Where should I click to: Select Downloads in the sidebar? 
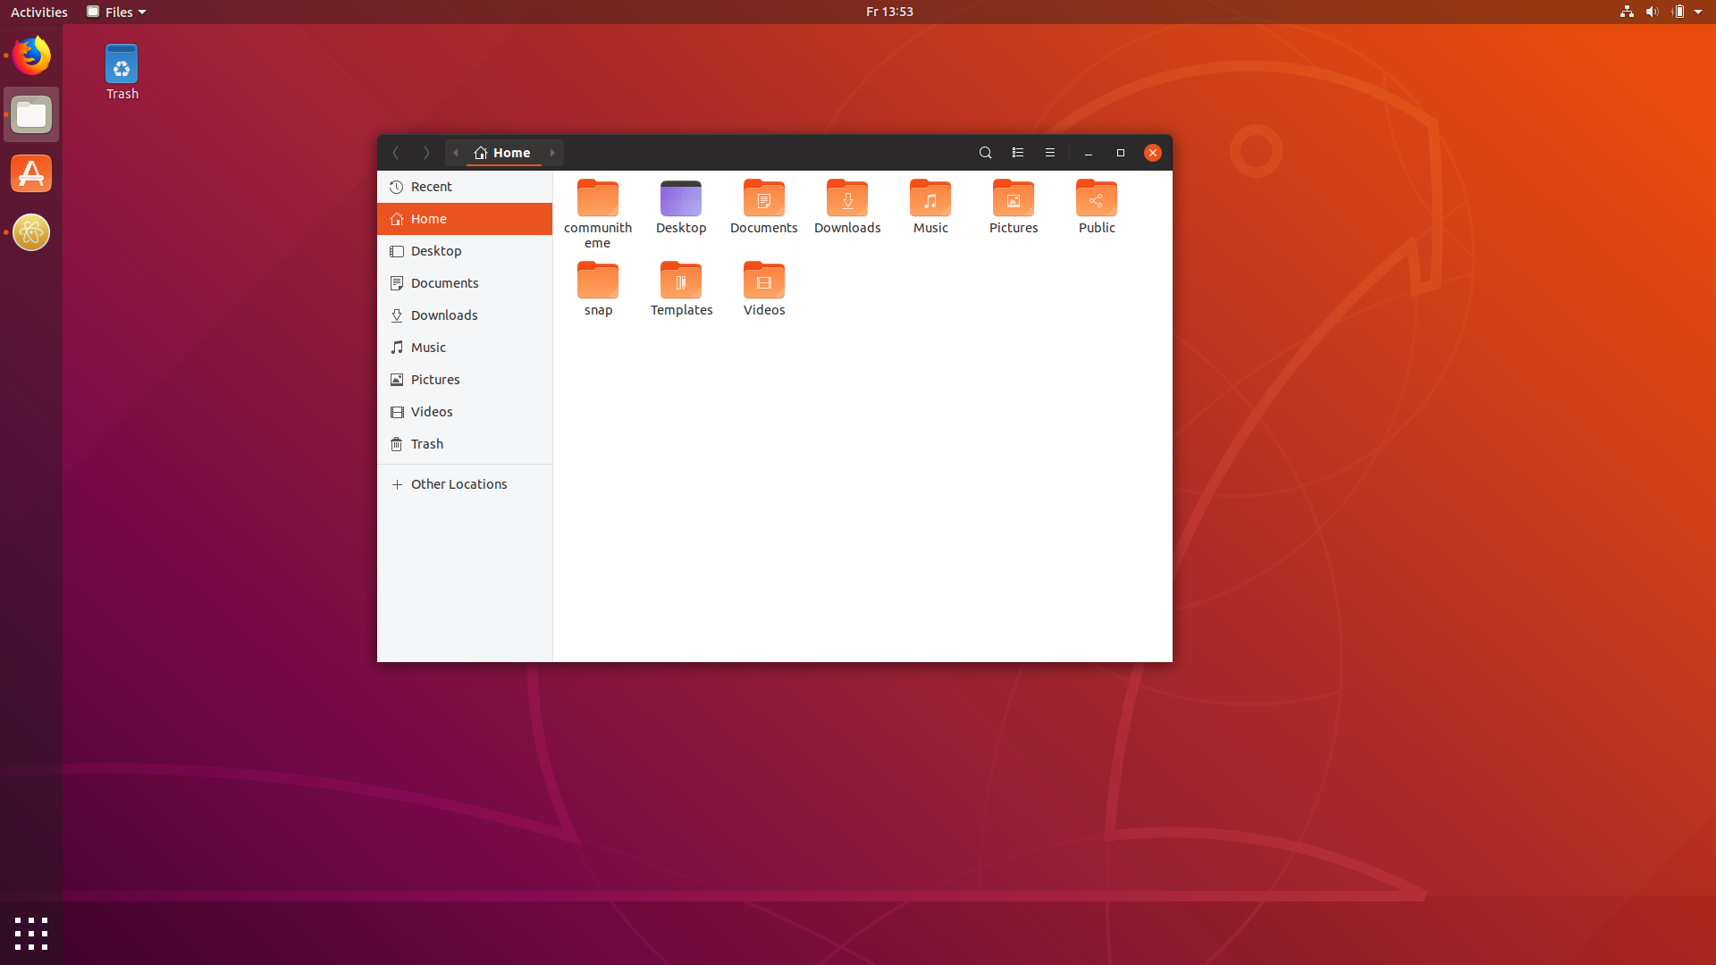pos(444,315)
